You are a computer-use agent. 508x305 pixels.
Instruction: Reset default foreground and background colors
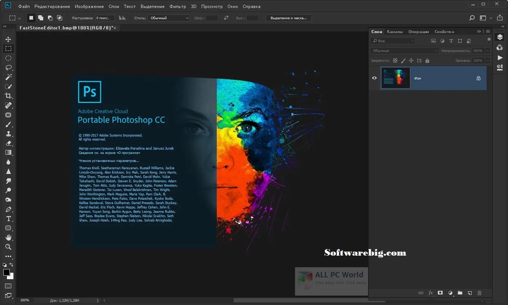5,265
